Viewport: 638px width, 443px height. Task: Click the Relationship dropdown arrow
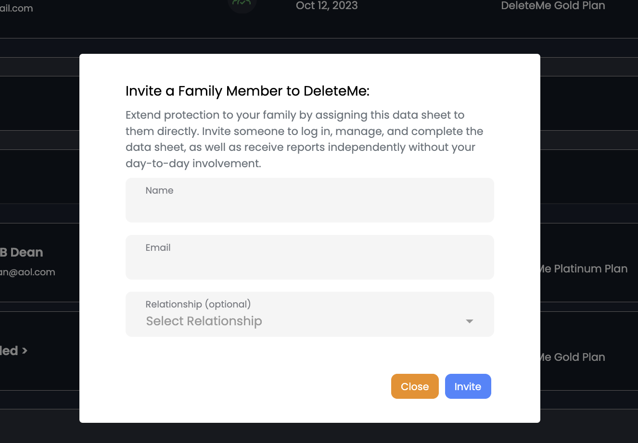(470, 321)
